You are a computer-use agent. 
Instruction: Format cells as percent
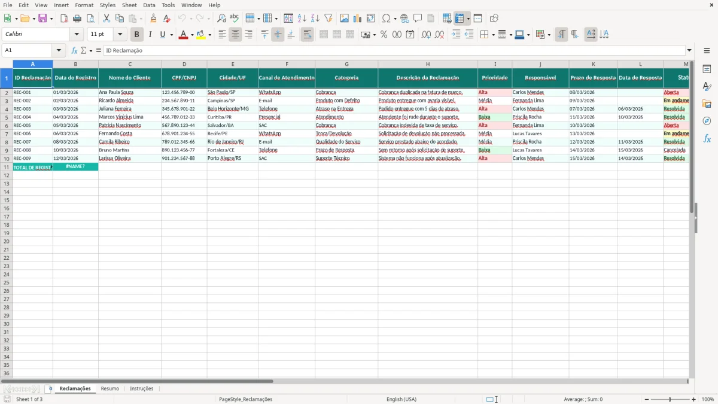384,35
